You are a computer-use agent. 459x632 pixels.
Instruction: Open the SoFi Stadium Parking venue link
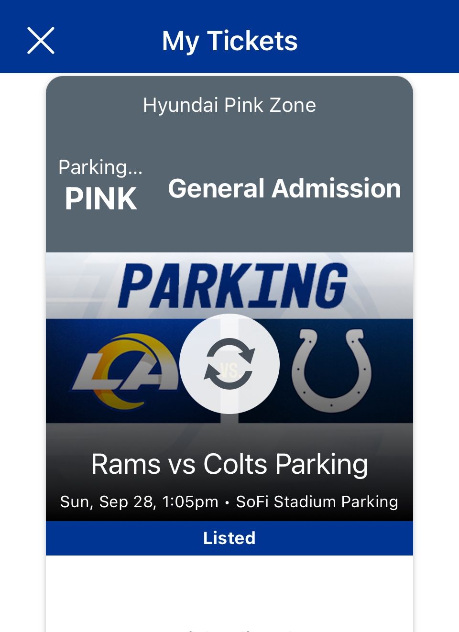pos(317,502)
